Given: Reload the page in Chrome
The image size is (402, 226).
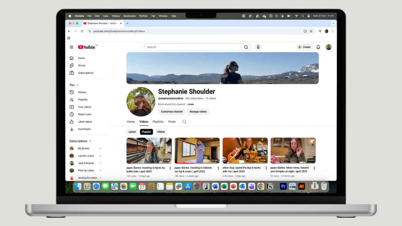Looking at the screenshot, I should tap(82, 31).
